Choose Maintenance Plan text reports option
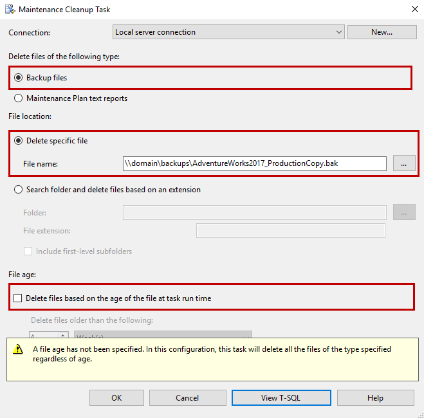This screenshot has width=424, height=418. pyautogui.click(x=19, y=98)
